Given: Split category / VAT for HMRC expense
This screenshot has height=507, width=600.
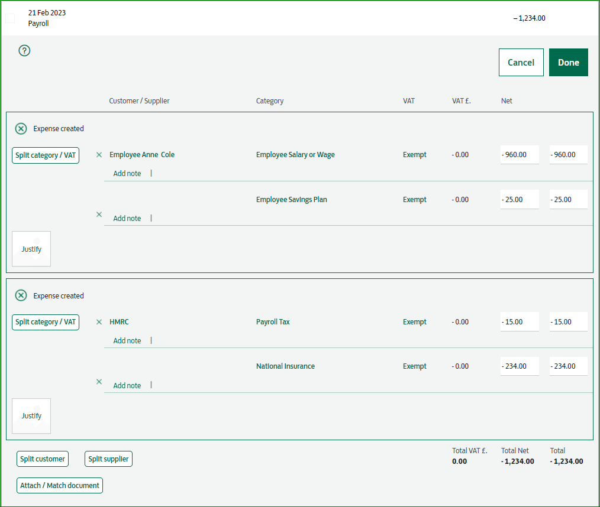Looking at the screenshot, I should point(46,322).
